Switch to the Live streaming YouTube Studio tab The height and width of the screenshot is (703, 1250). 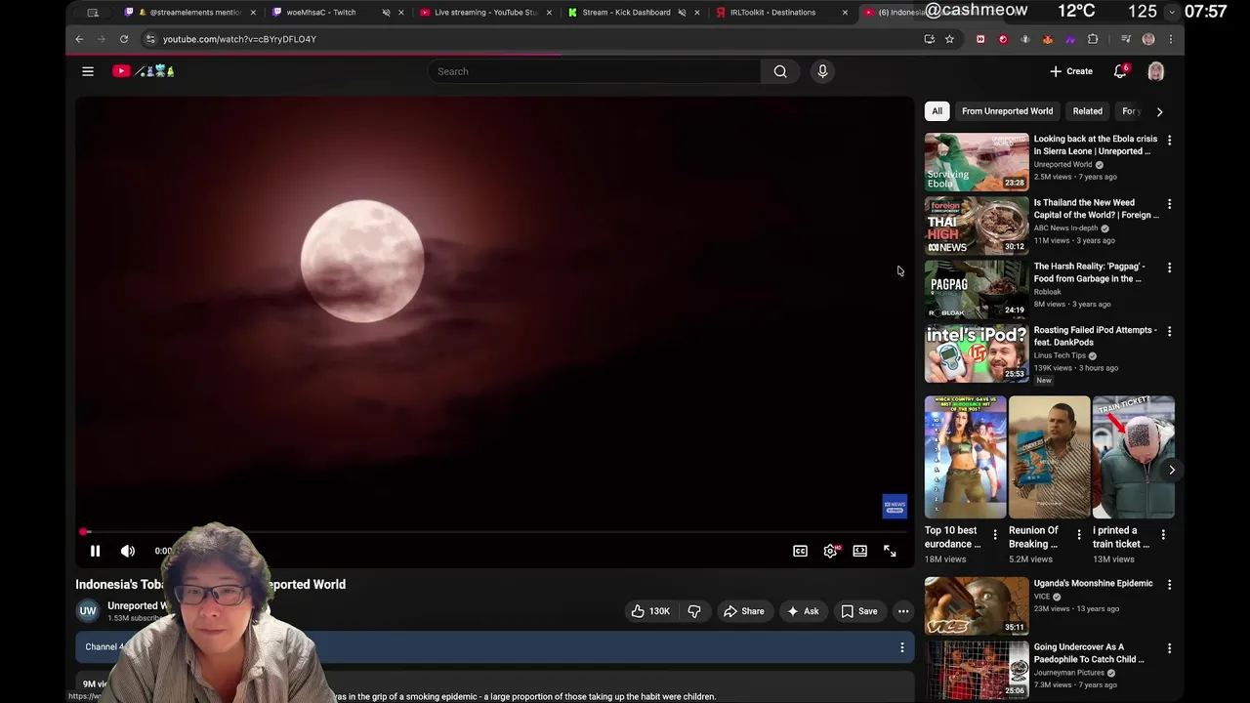485,13
